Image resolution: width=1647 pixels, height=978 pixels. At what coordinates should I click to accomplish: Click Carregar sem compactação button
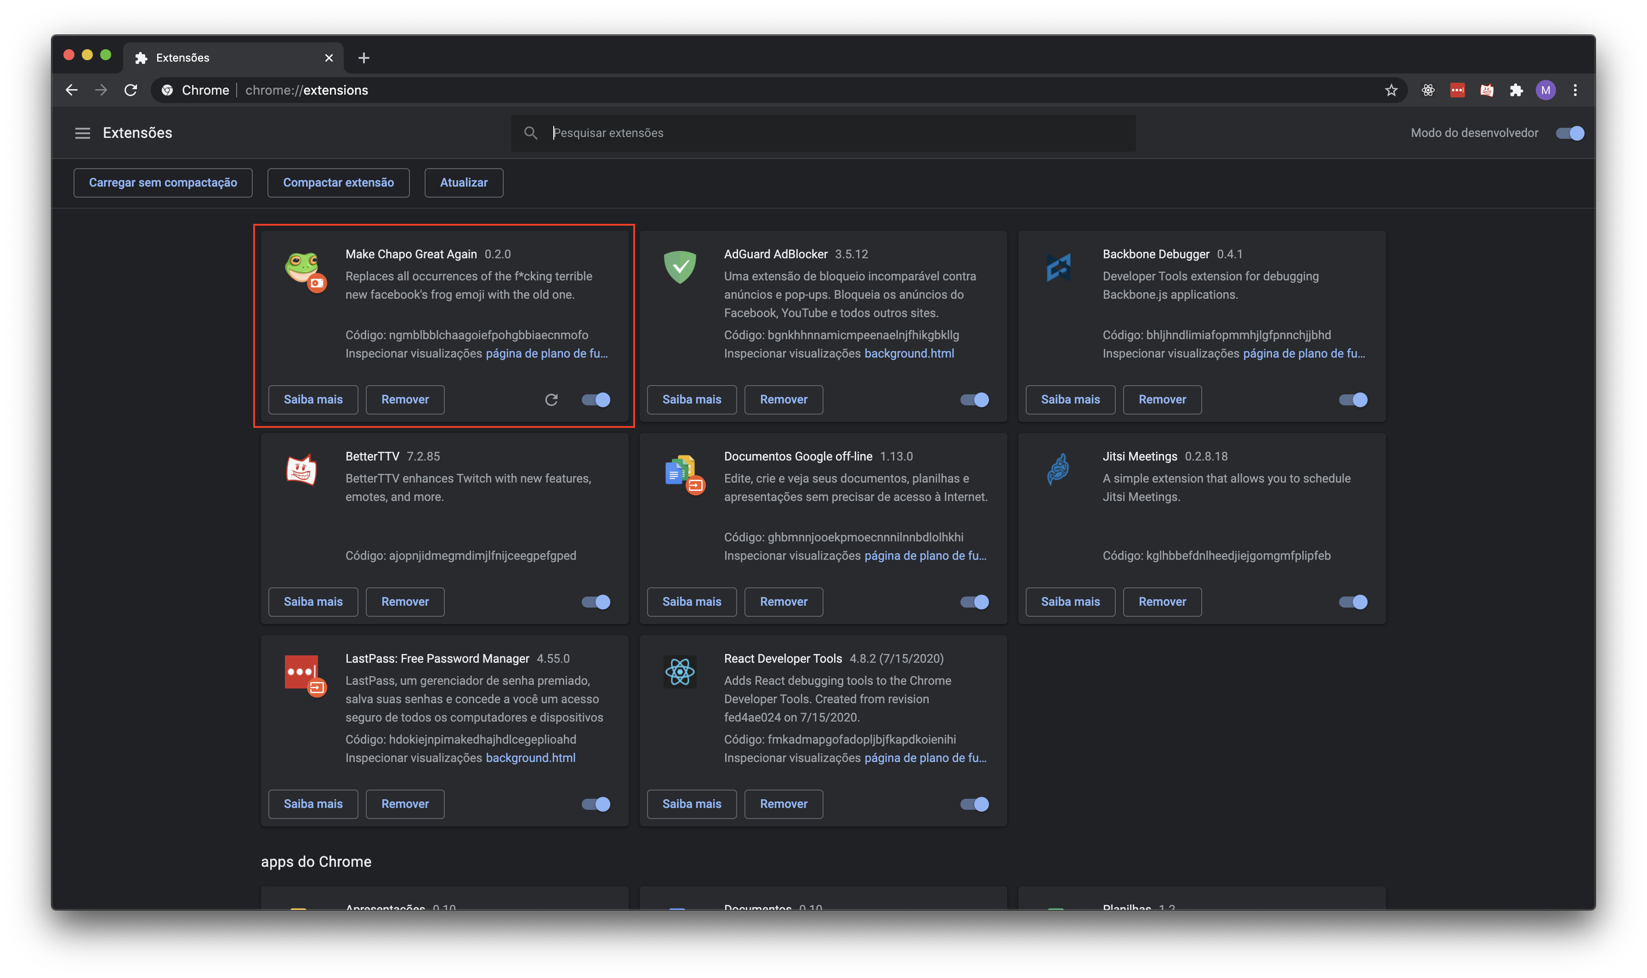pyautogui.click(x=163, y=182)
